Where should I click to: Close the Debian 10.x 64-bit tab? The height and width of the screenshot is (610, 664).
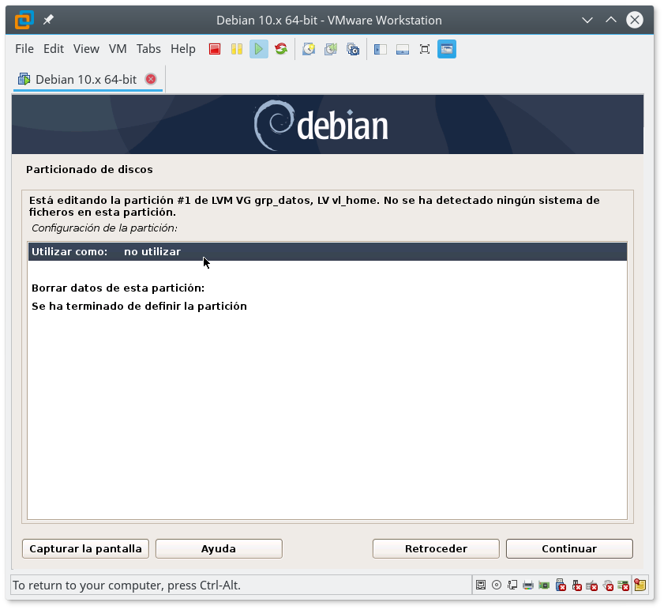(x=150, y=79)
